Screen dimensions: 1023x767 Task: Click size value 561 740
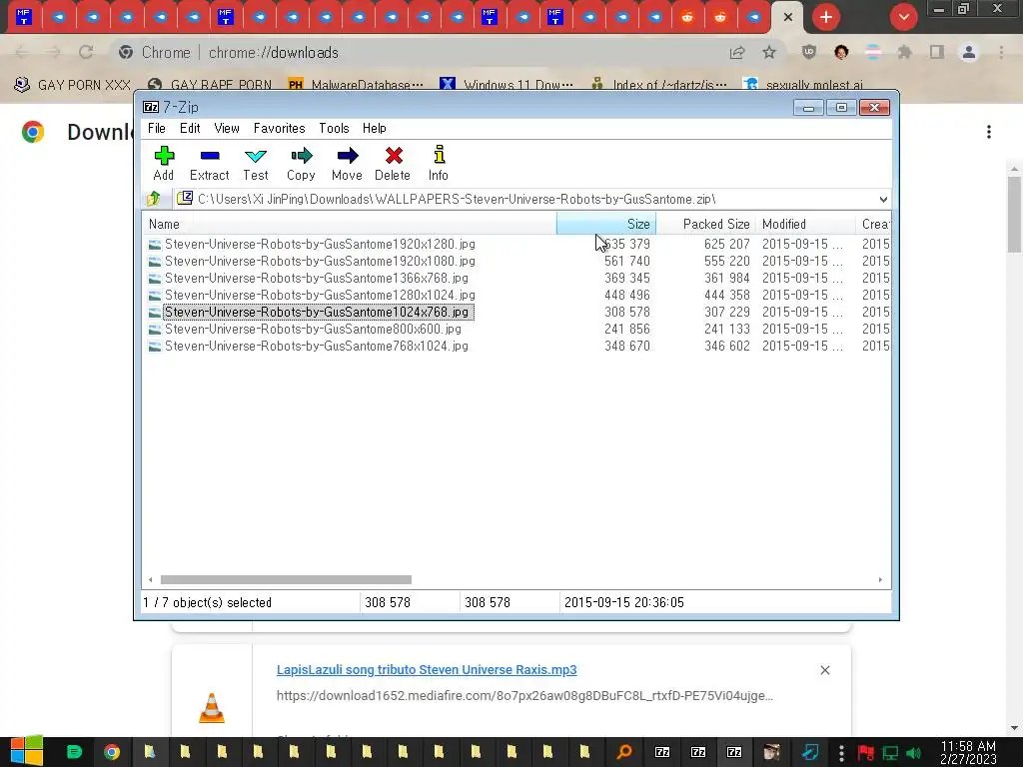pos(627,261)
